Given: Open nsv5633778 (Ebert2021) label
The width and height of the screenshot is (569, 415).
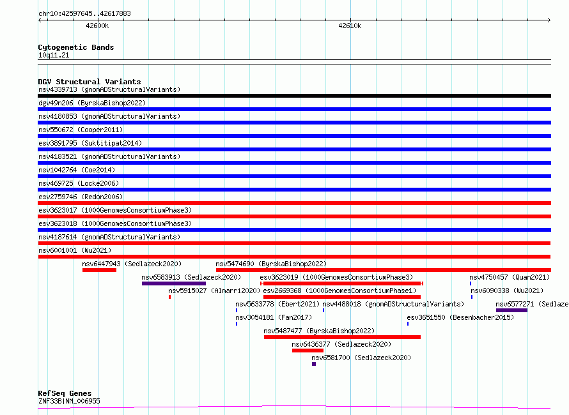Looking at the screenshot, I should coord(277,304).
